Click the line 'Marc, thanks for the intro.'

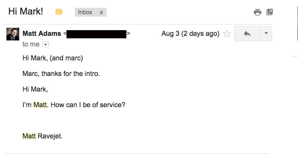[61, 74]
